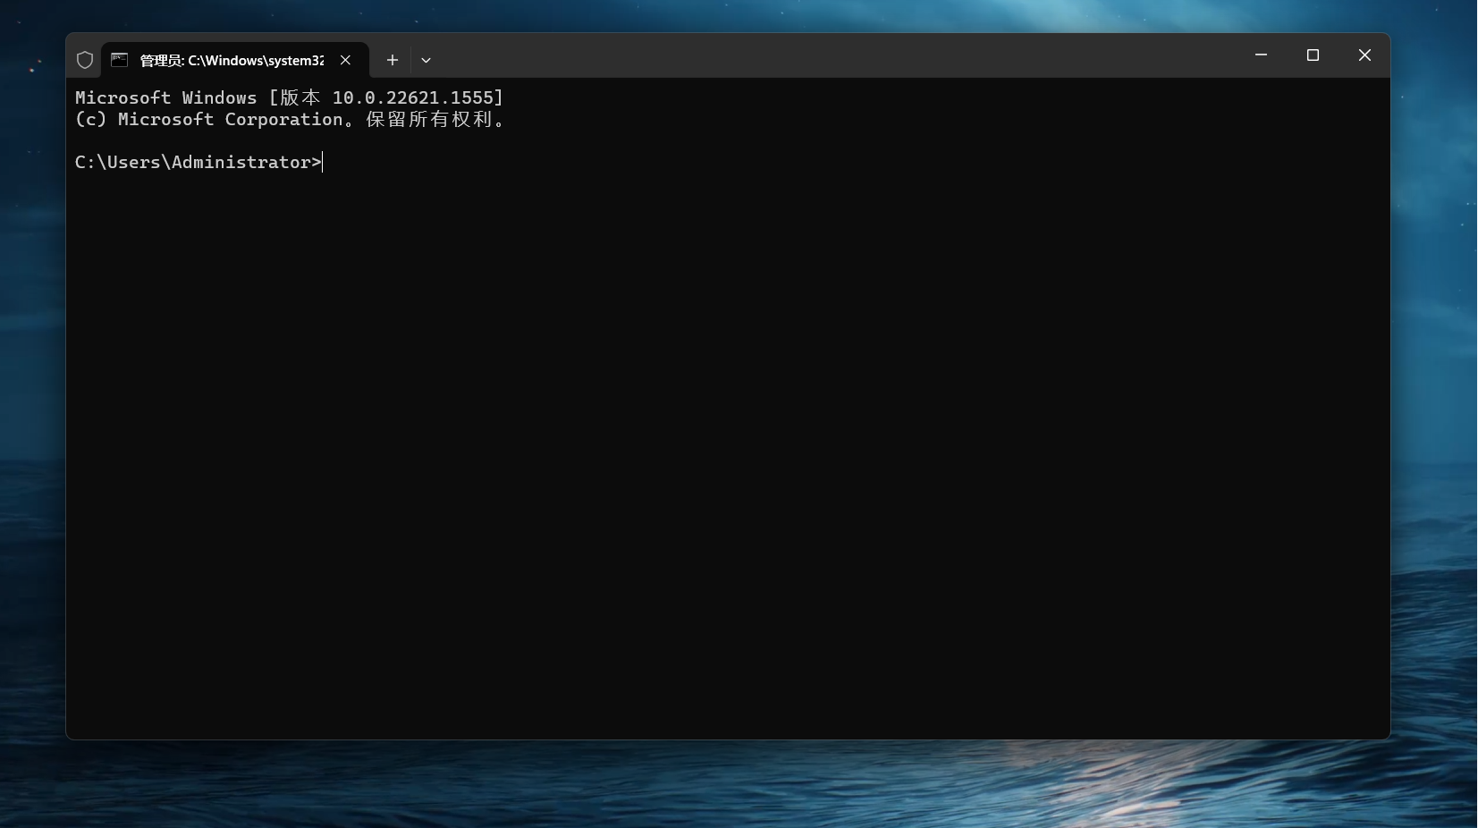
Task: Open a new tab with plus button
Action: pyautogui.click(x=393, y=60)
